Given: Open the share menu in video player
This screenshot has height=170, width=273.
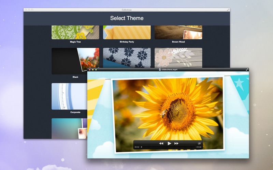Looking at the screenshot, I should tap(199, 143).
